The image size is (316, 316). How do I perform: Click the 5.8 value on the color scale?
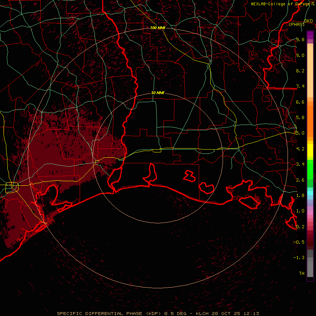(300, 118)
